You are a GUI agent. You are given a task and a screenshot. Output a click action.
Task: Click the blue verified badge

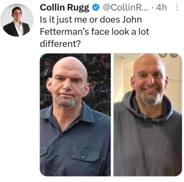(x=96, y=8)
